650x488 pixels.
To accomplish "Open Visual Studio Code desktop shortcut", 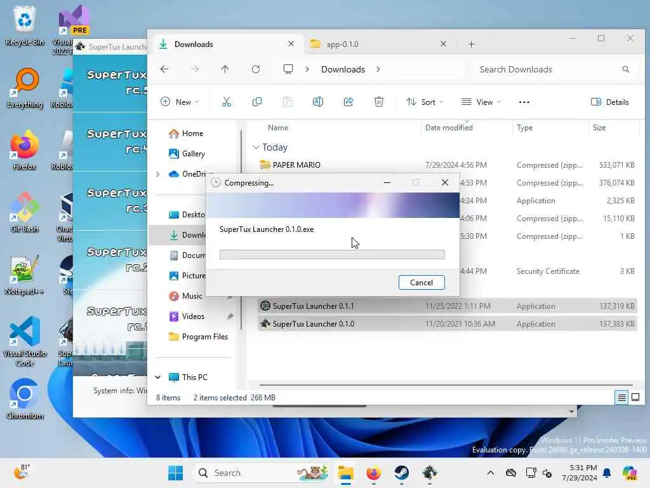I will pos(25,341).
